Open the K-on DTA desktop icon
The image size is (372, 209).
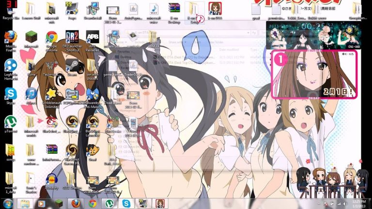[x=215, y=11]
